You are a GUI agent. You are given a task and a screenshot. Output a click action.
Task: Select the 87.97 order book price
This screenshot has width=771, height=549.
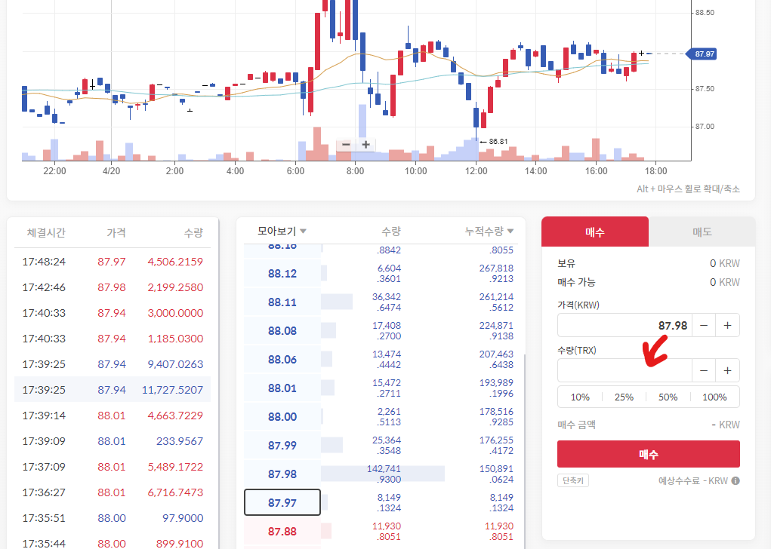point(282,502)
